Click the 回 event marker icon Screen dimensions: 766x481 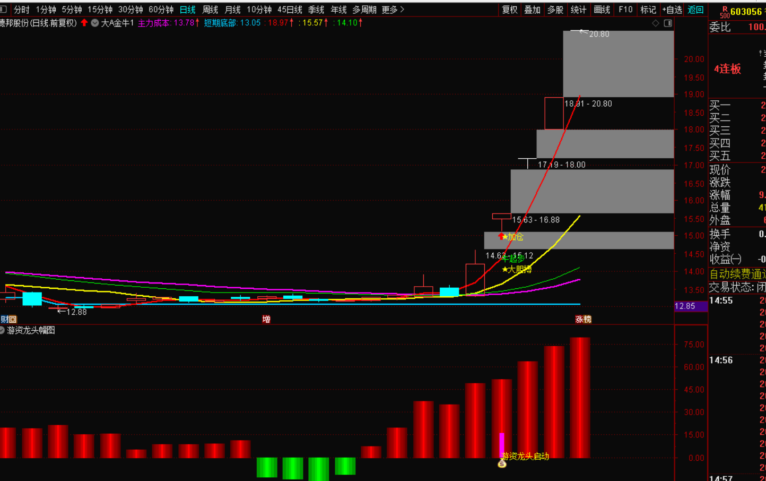[12, 319]
